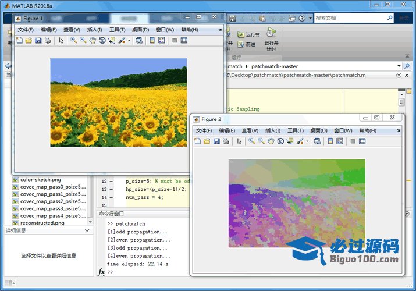Select the Rotate 3D tool in Figure 2
Viewport: 416px width, 291px height.
(x=280, y=141)
